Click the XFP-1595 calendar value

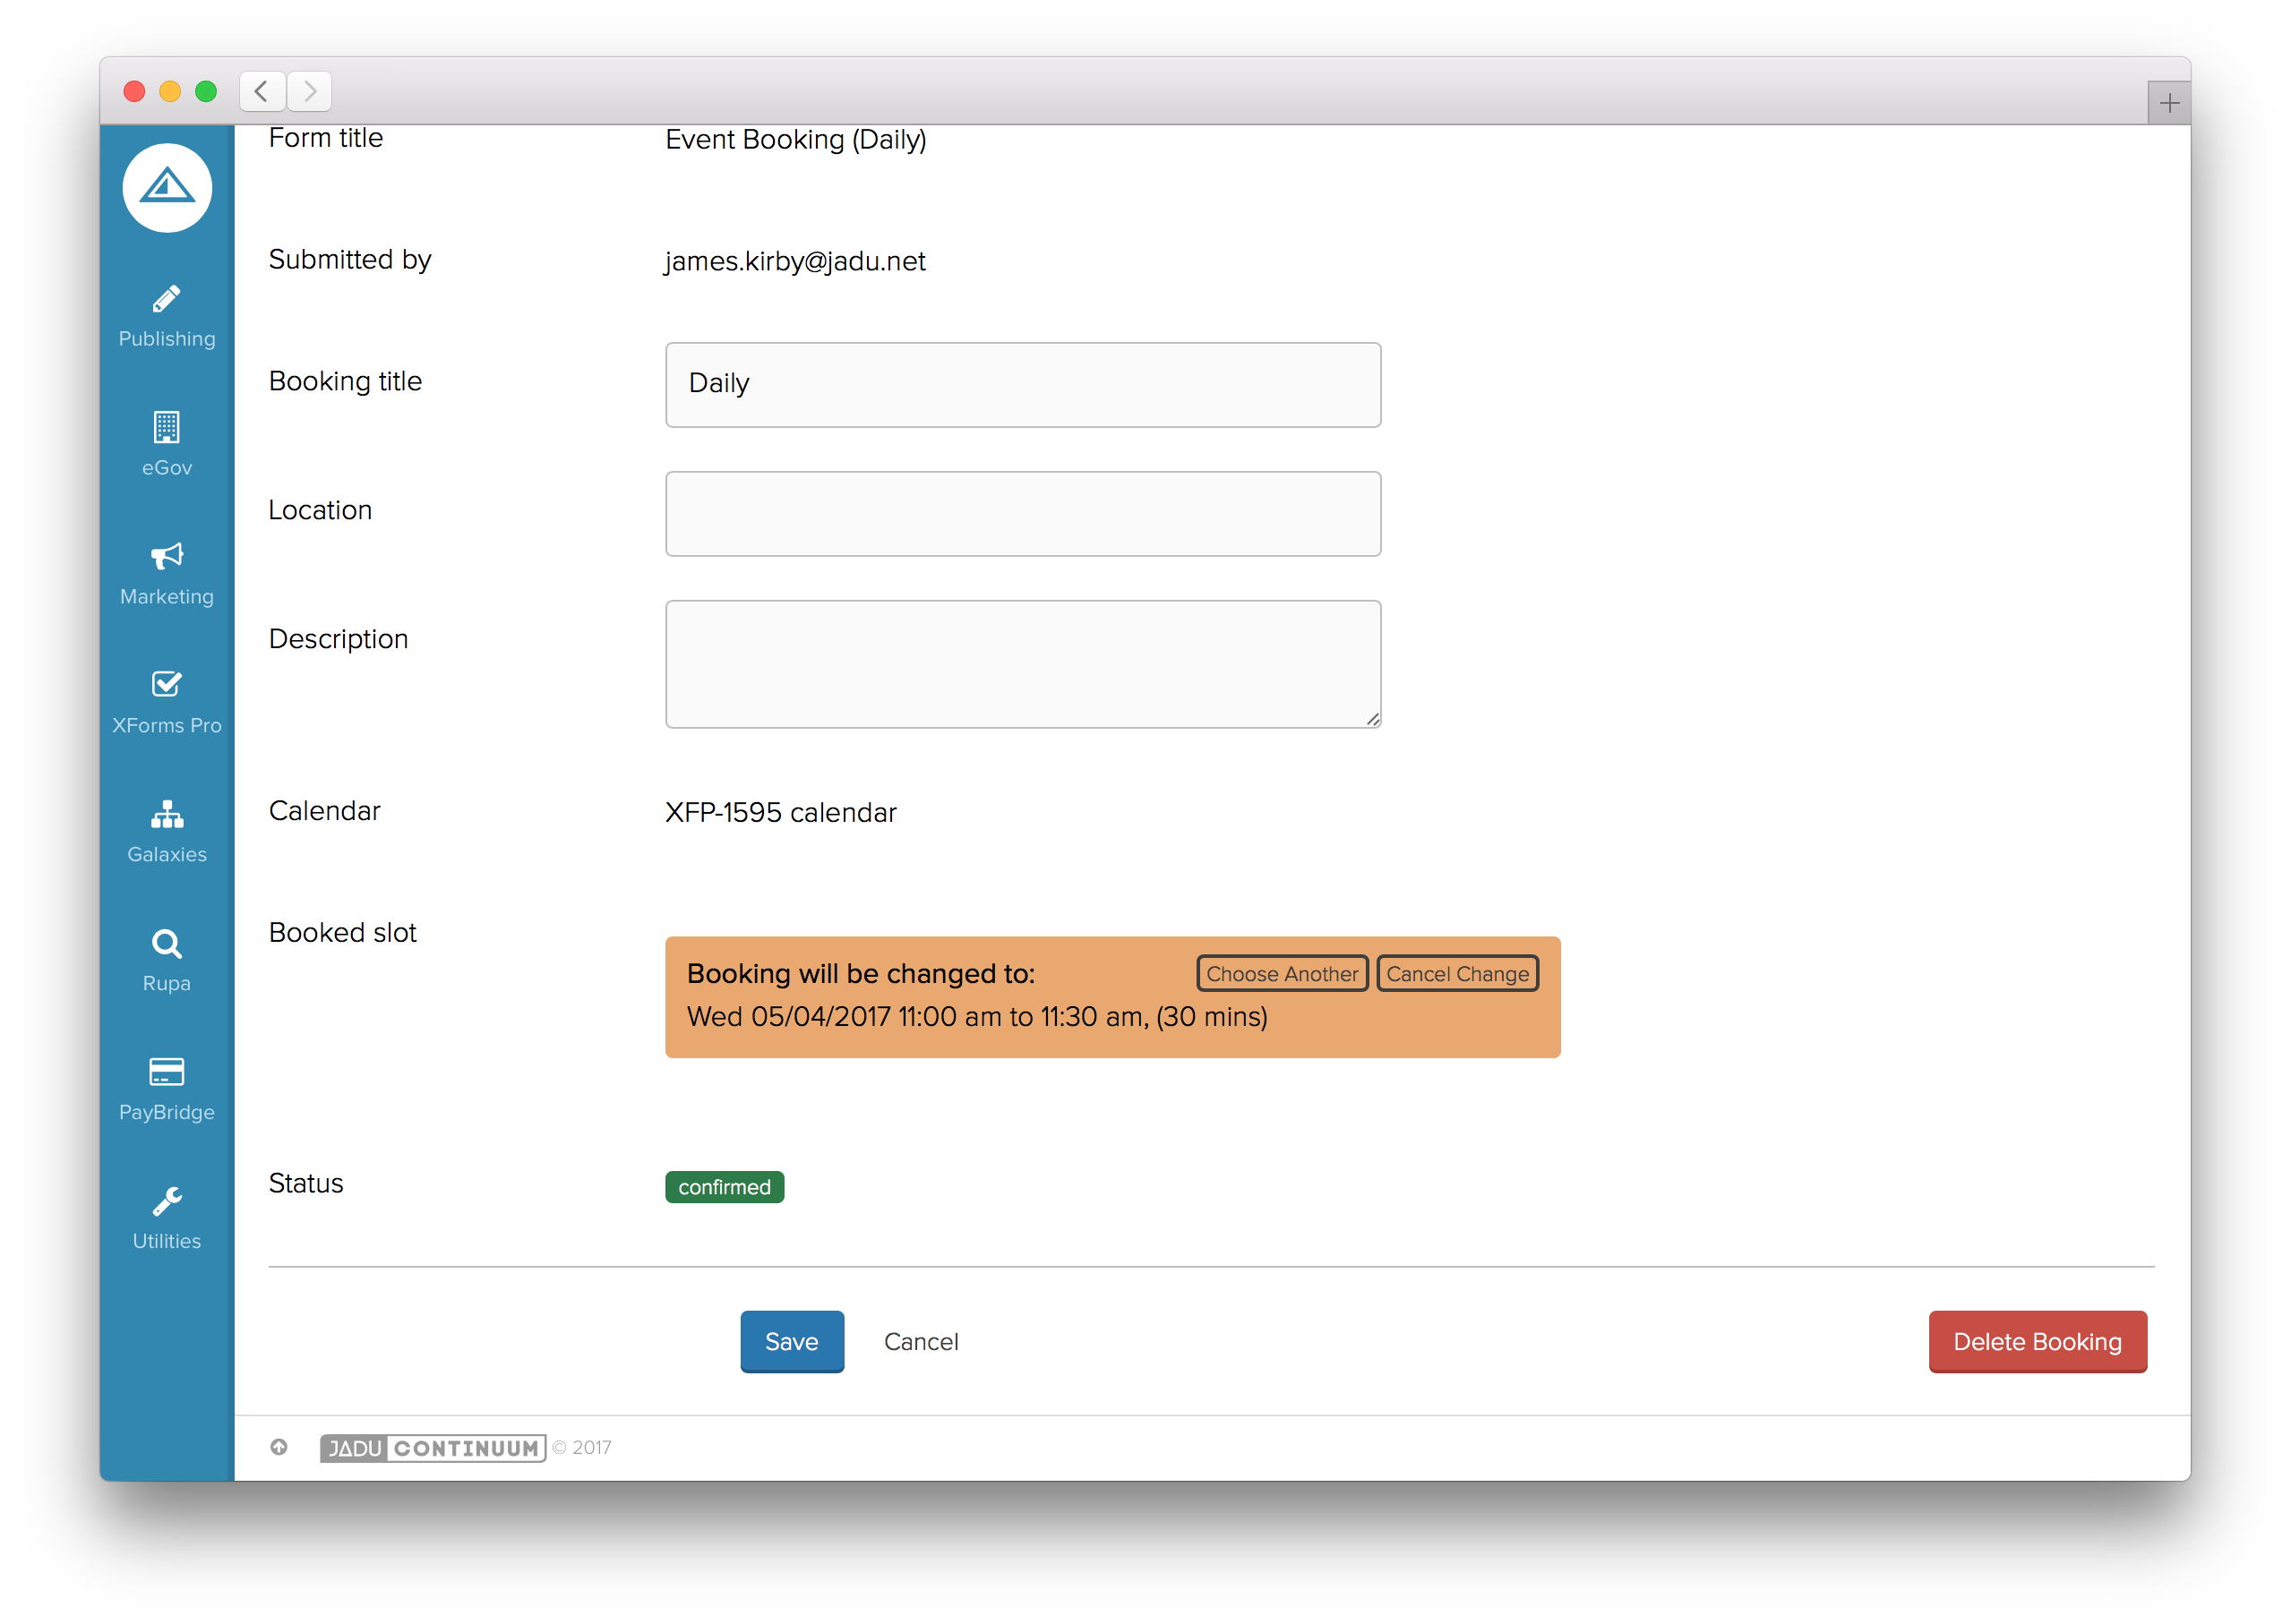click(x=780, y=812)
